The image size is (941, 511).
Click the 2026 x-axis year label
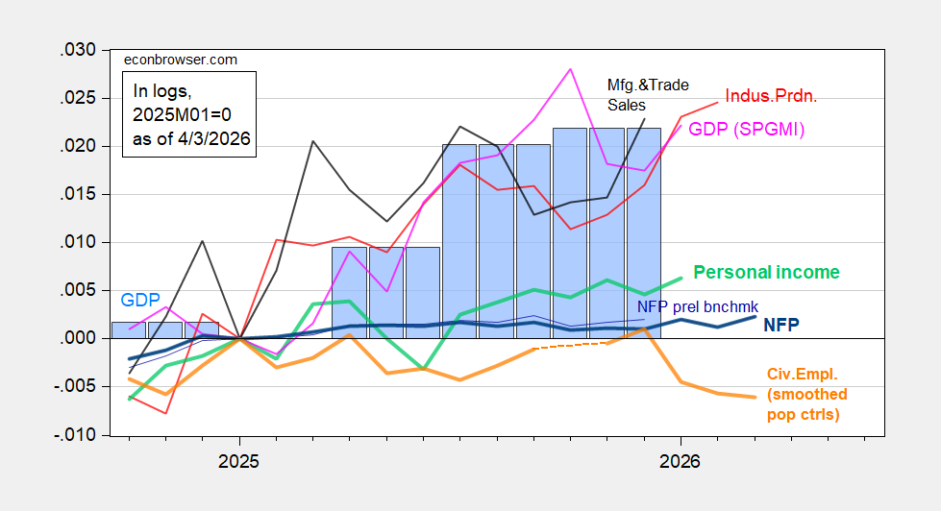(680, 460)
